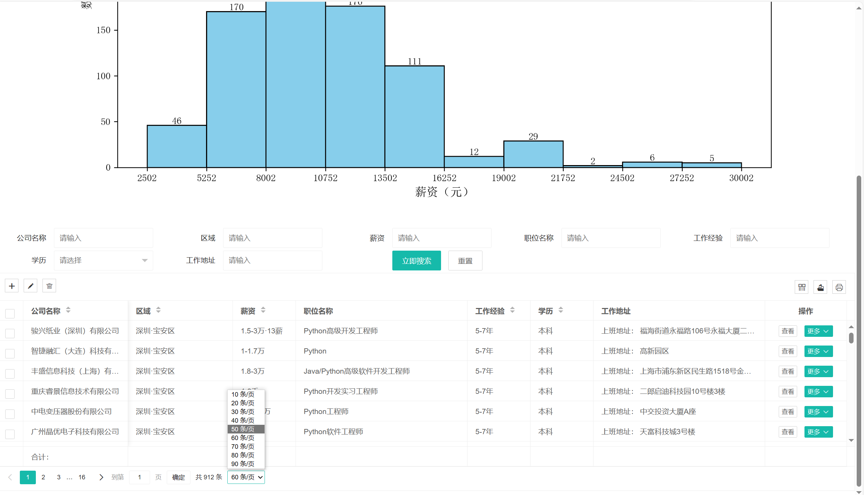Viewport: 864px width, 495px height.
Task: Go to page 16
Action: click(82, 477)
